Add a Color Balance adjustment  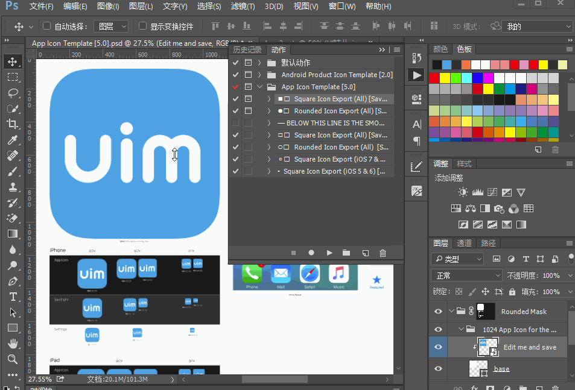click(x=471, y=209)
